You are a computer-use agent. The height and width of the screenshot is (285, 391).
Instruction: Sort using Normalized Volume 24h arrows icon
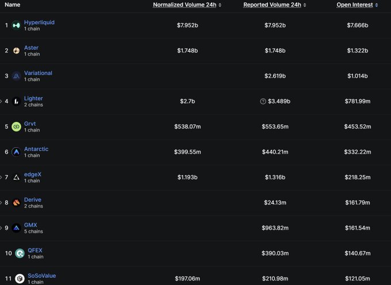(220, 5)
